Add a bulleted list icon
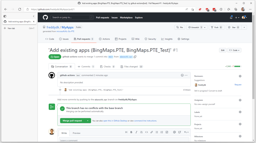Screen dimensions: 256x143 pos(156,132)
